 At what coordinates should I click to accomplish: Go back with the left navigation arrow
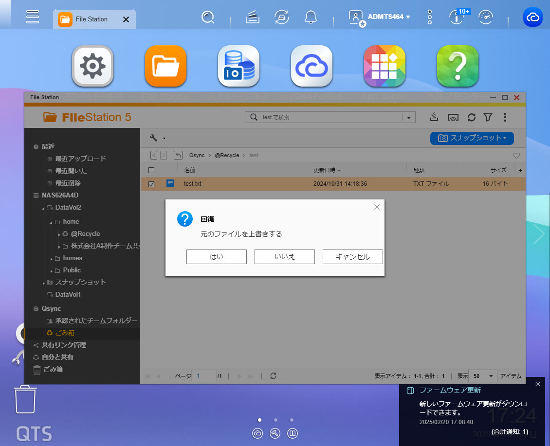154,155
